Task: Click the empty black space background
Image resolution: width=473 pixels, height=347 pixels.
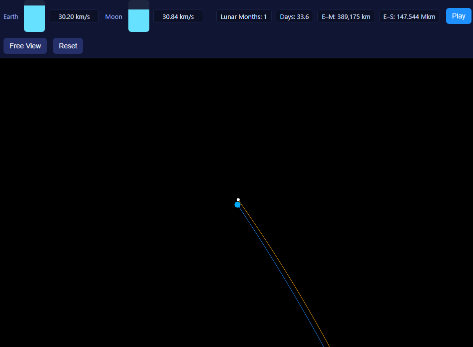Action: click(x=100, y=150)
